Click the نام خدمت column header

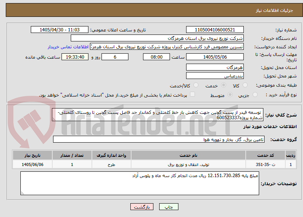[x=188, y=155]
